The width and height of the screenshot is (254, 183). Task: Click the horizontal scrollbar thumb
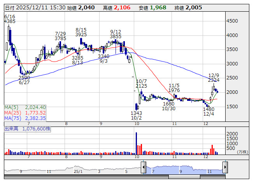184,177
